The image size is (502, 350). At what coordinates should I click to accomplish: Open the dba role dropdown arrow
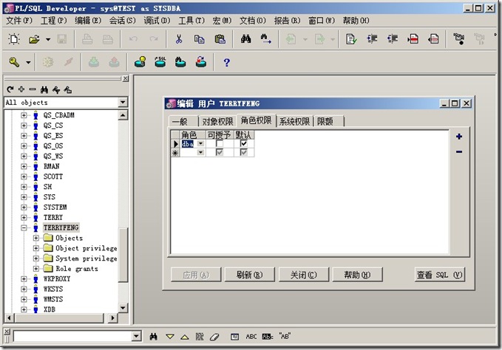(200, 144)
